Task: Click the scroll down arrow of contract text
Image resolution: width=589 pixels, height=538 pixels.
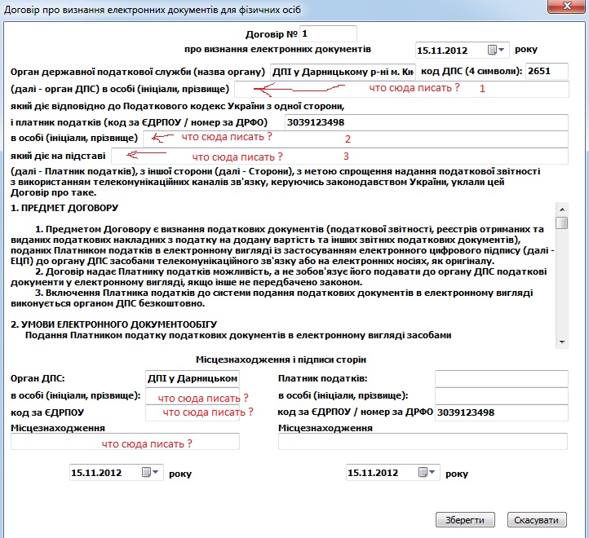Action: coord(561,342)
